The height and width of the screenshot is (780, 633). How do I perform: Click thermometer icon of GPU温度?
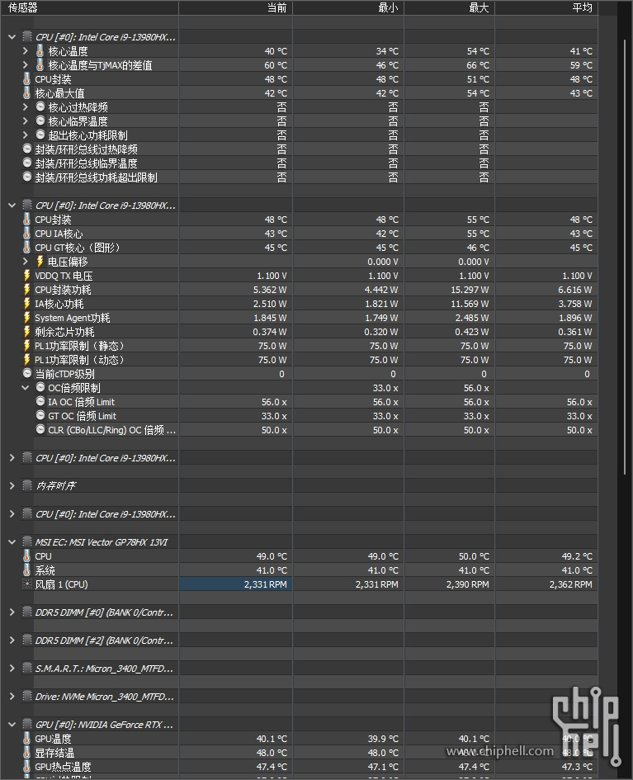point(27,738)
